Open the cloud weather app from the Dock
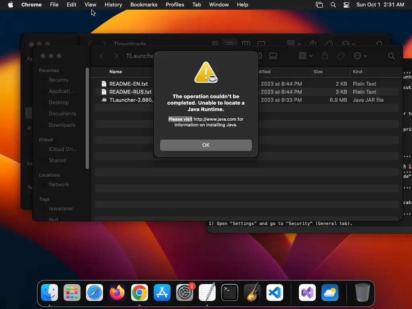This screenshot has height=309, width=412. [330, 293]
